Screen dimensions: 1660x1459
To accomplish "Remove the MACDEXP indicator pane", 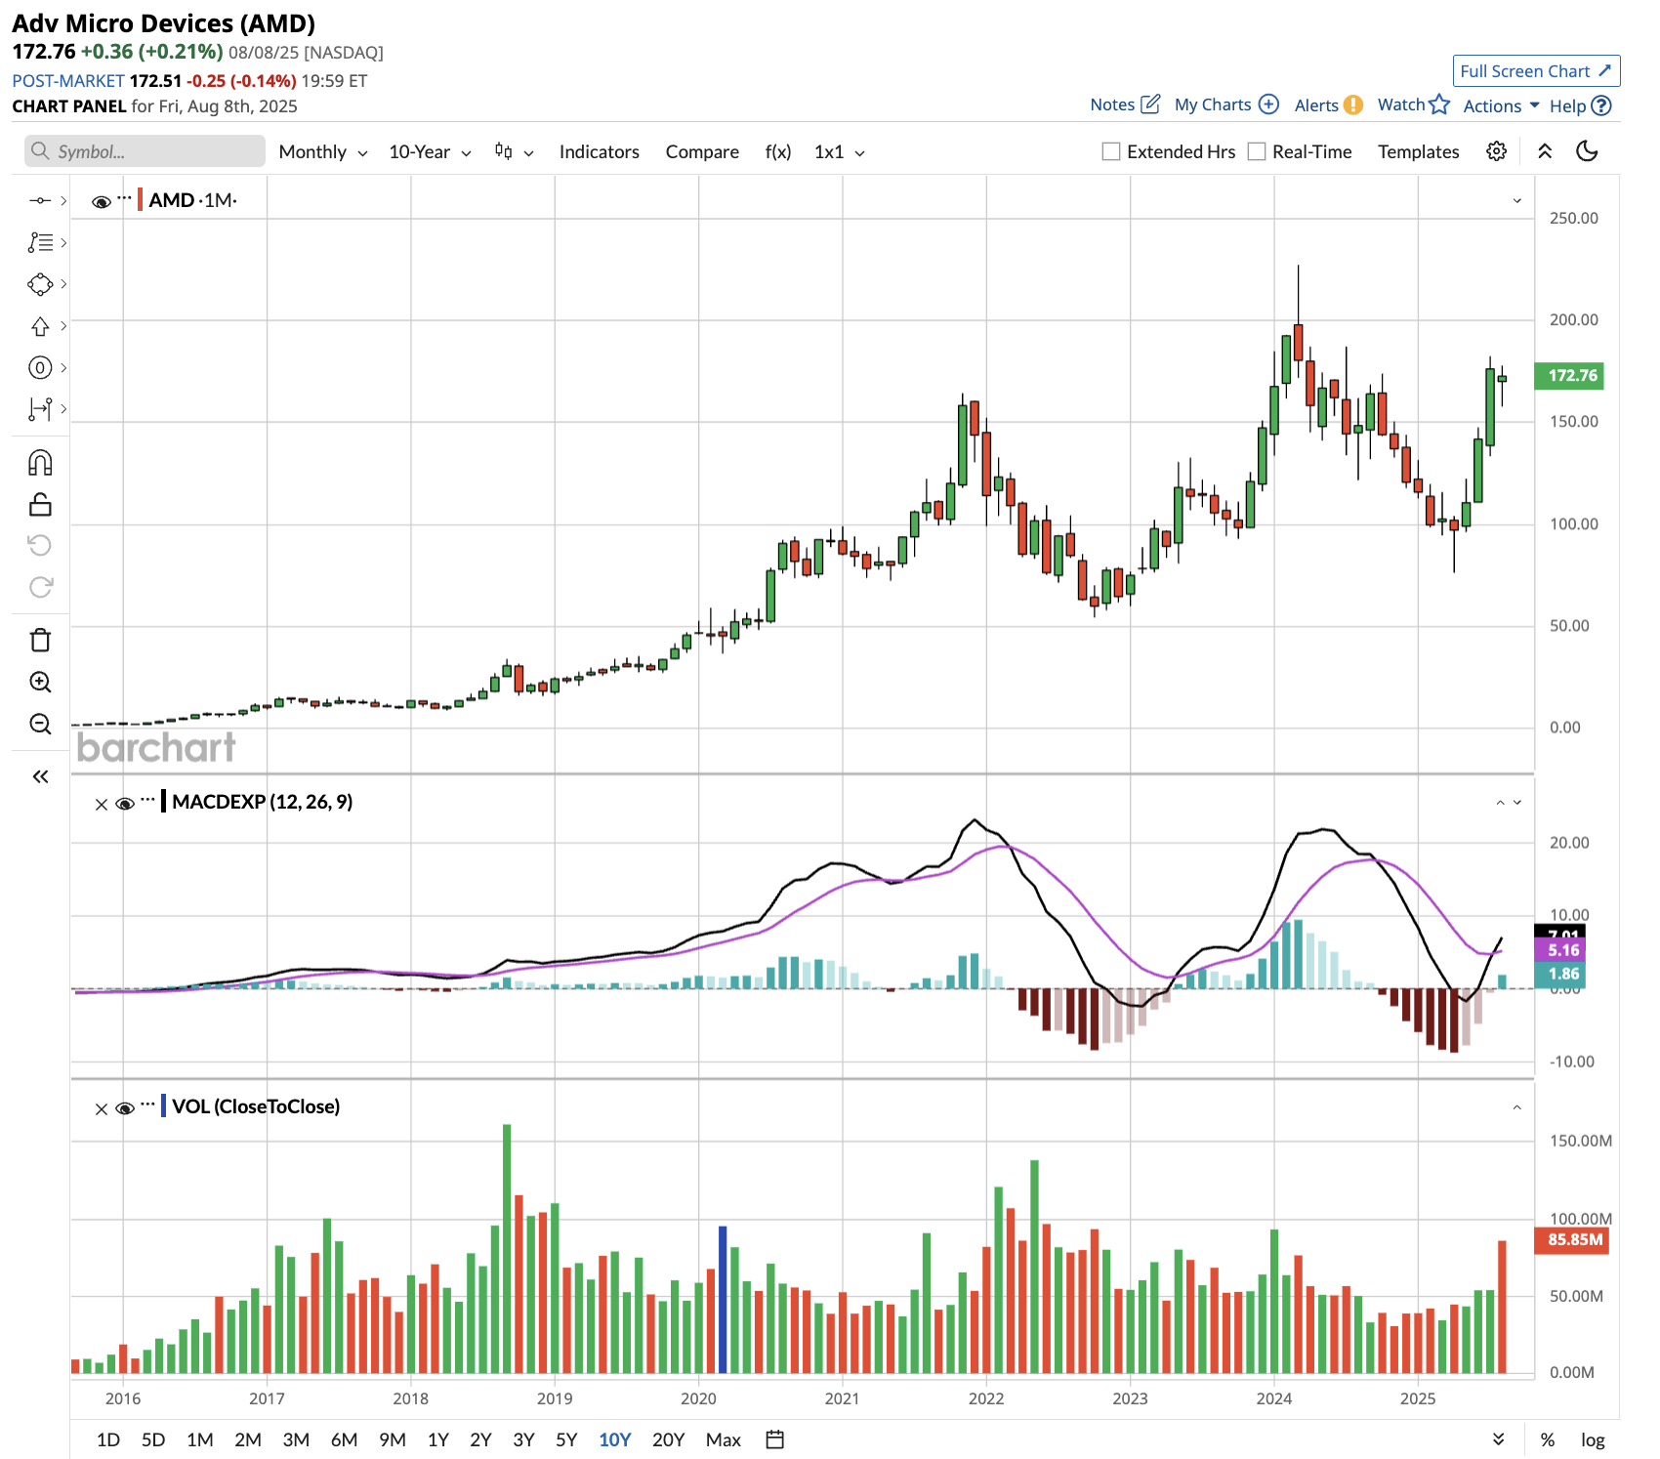I will tap(102, 805).
